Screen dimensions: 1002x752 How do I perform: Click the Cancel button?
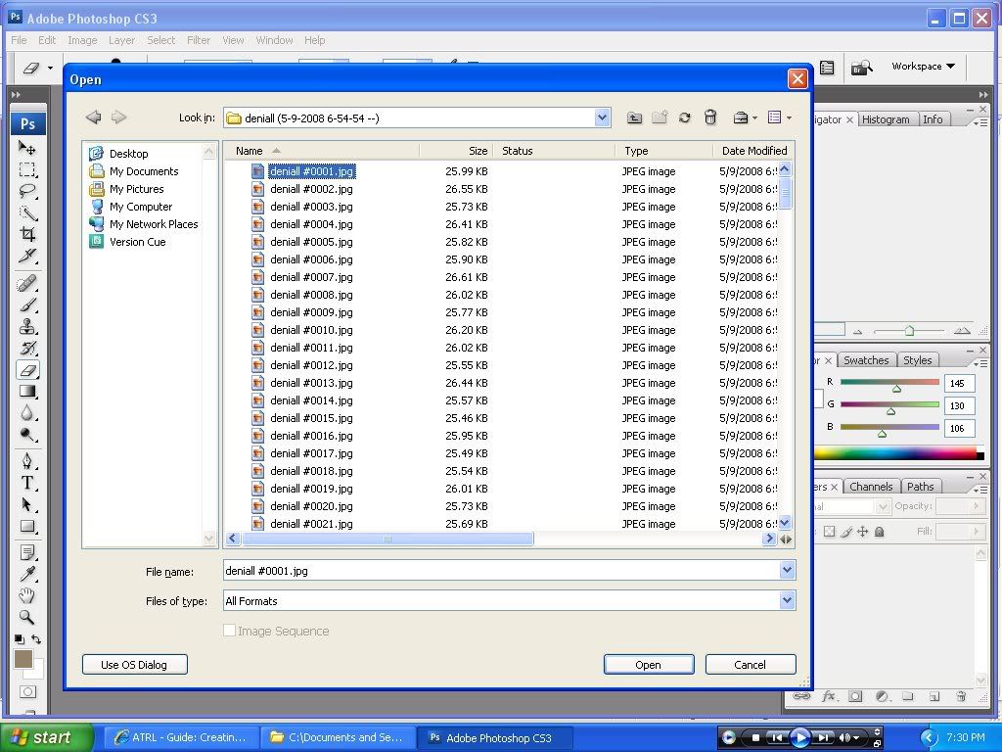tap(751, 665)
